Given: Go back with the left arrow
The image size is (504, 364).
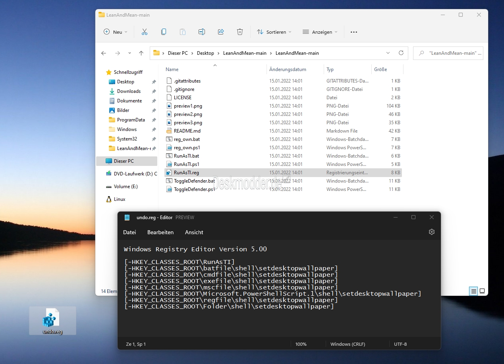Looking at the screenshot, I should pos(104,53).
